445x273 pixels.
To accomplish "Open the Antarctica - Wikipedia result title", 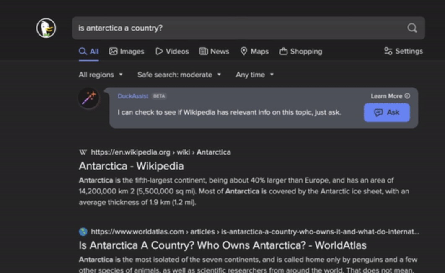I will click(132, 166).
